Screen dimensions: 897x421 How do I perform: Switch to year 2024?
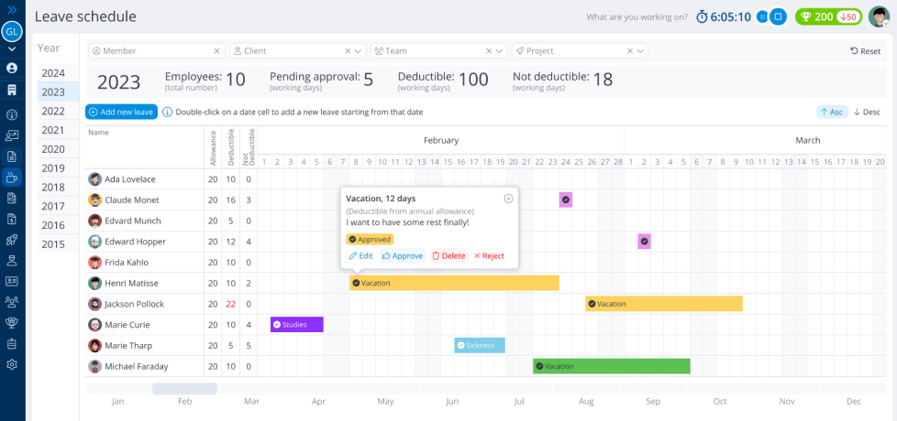[x=53, y=73]
